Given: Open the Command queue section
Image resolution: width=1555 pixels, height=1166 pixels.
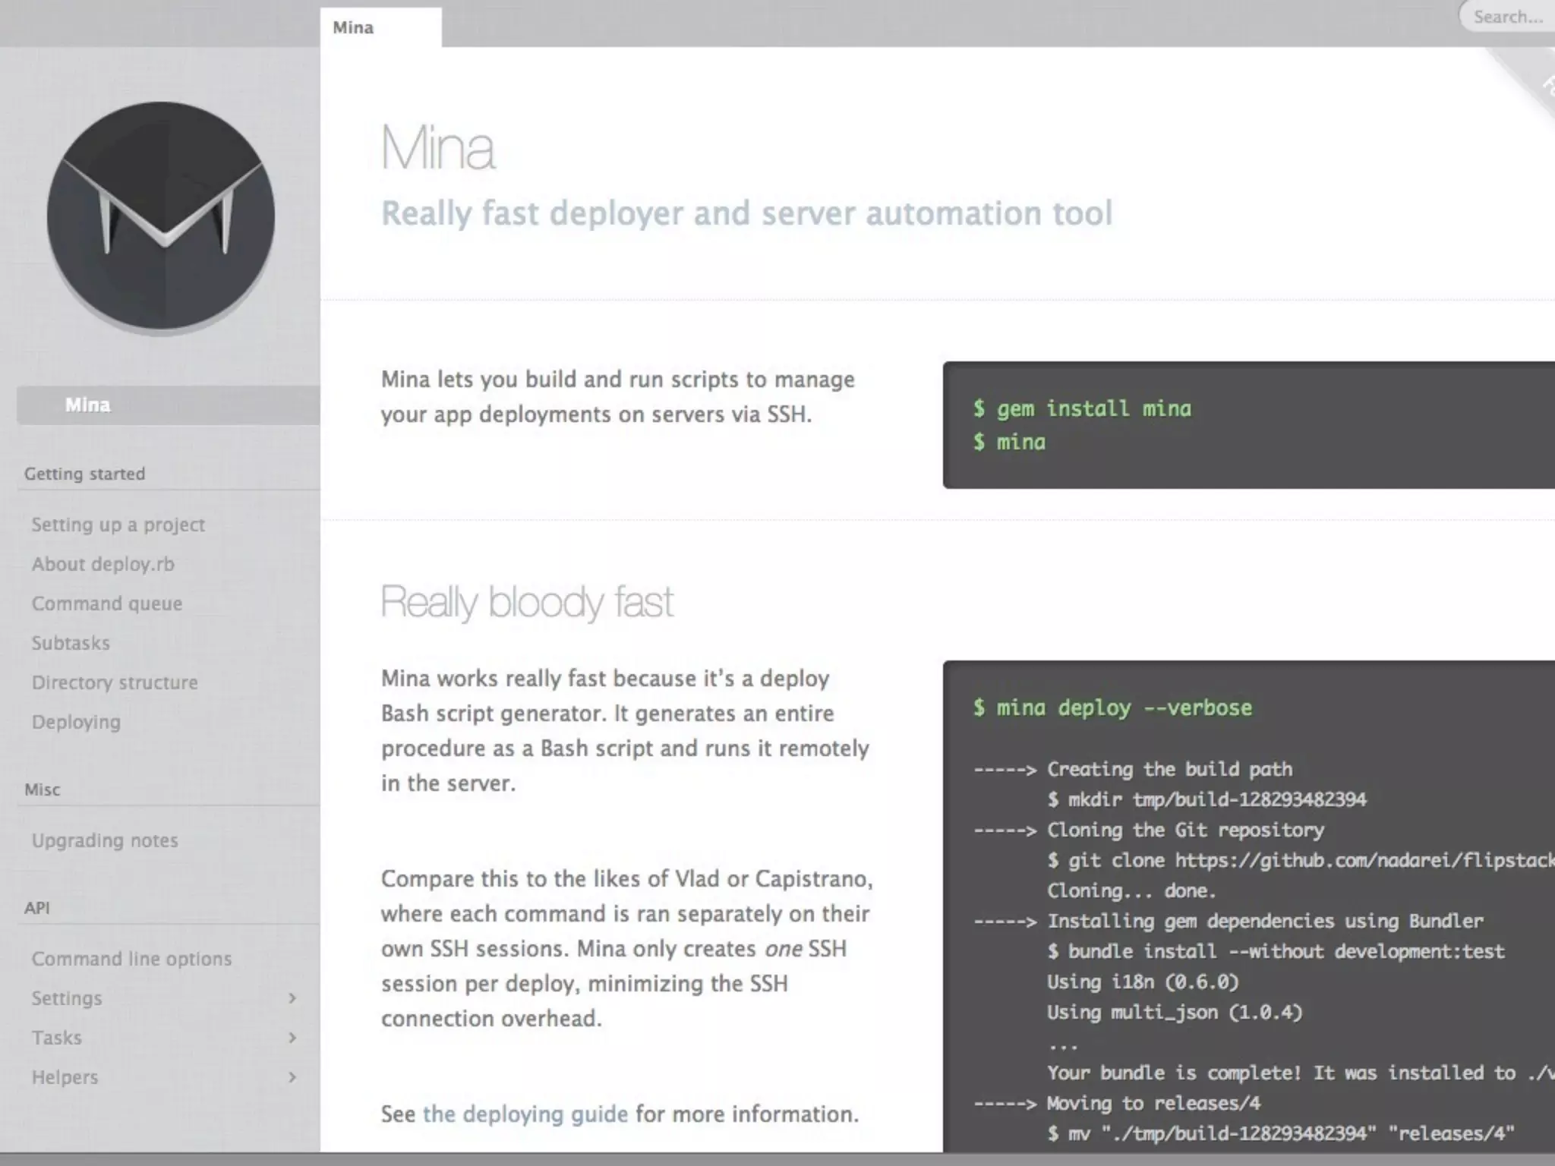Looking at the screenshot, I should tap(107, 603).
